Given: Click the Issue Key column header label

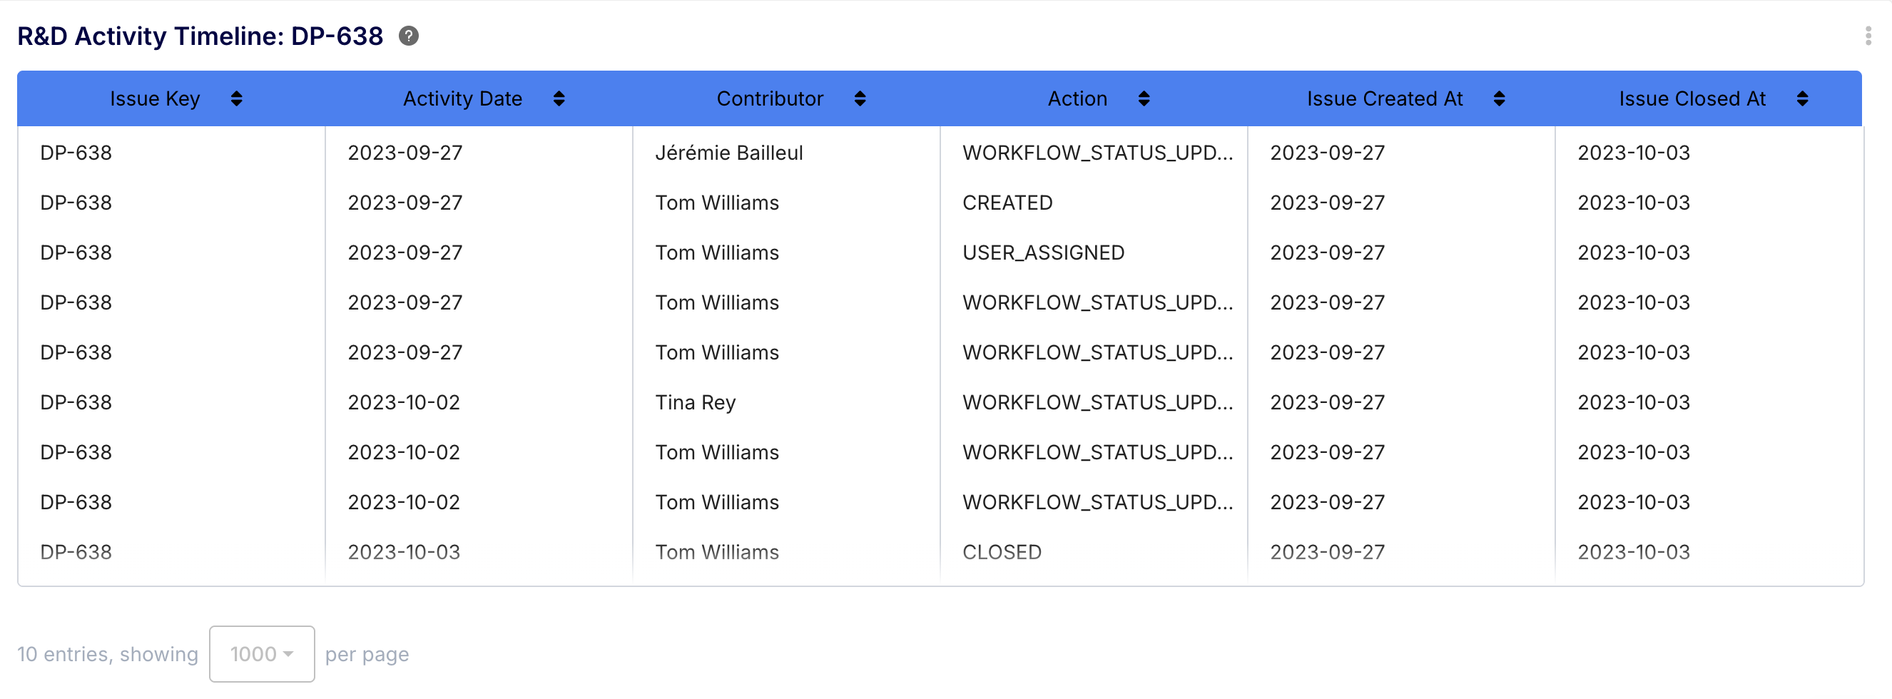Looking at the screenshot, I should [154, 98].
